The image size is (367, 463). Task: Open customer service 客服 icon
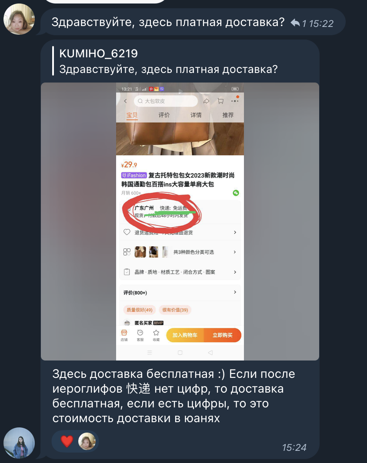click(140, 335)
